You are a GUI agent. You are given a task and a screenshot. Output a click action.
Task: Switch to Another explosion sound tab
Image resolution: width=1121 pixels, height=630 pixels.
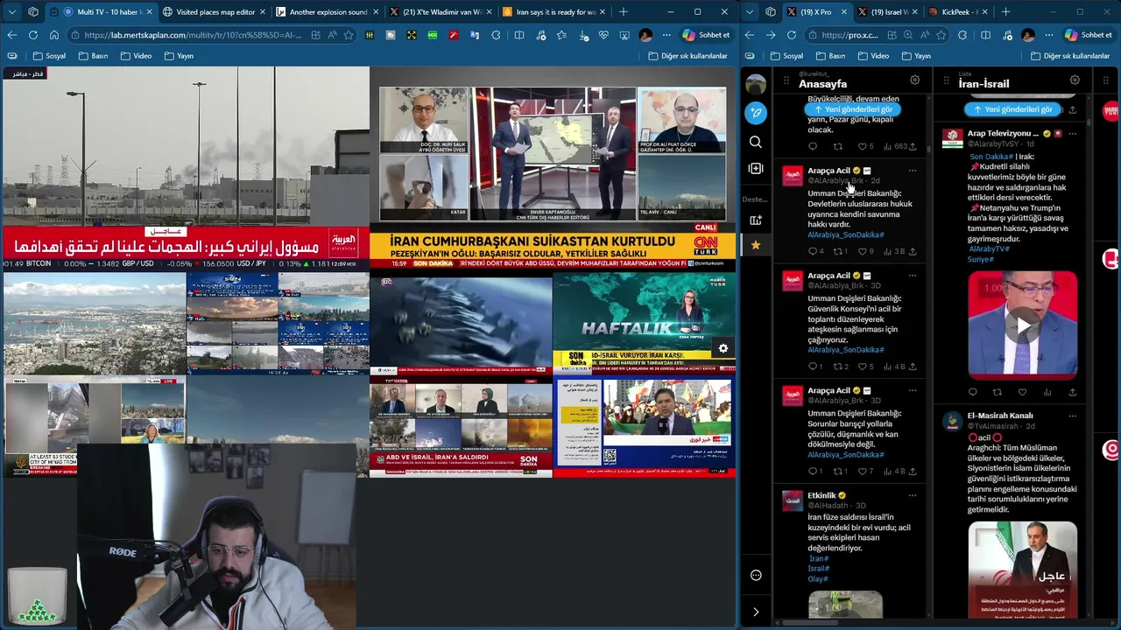(328, 12)
